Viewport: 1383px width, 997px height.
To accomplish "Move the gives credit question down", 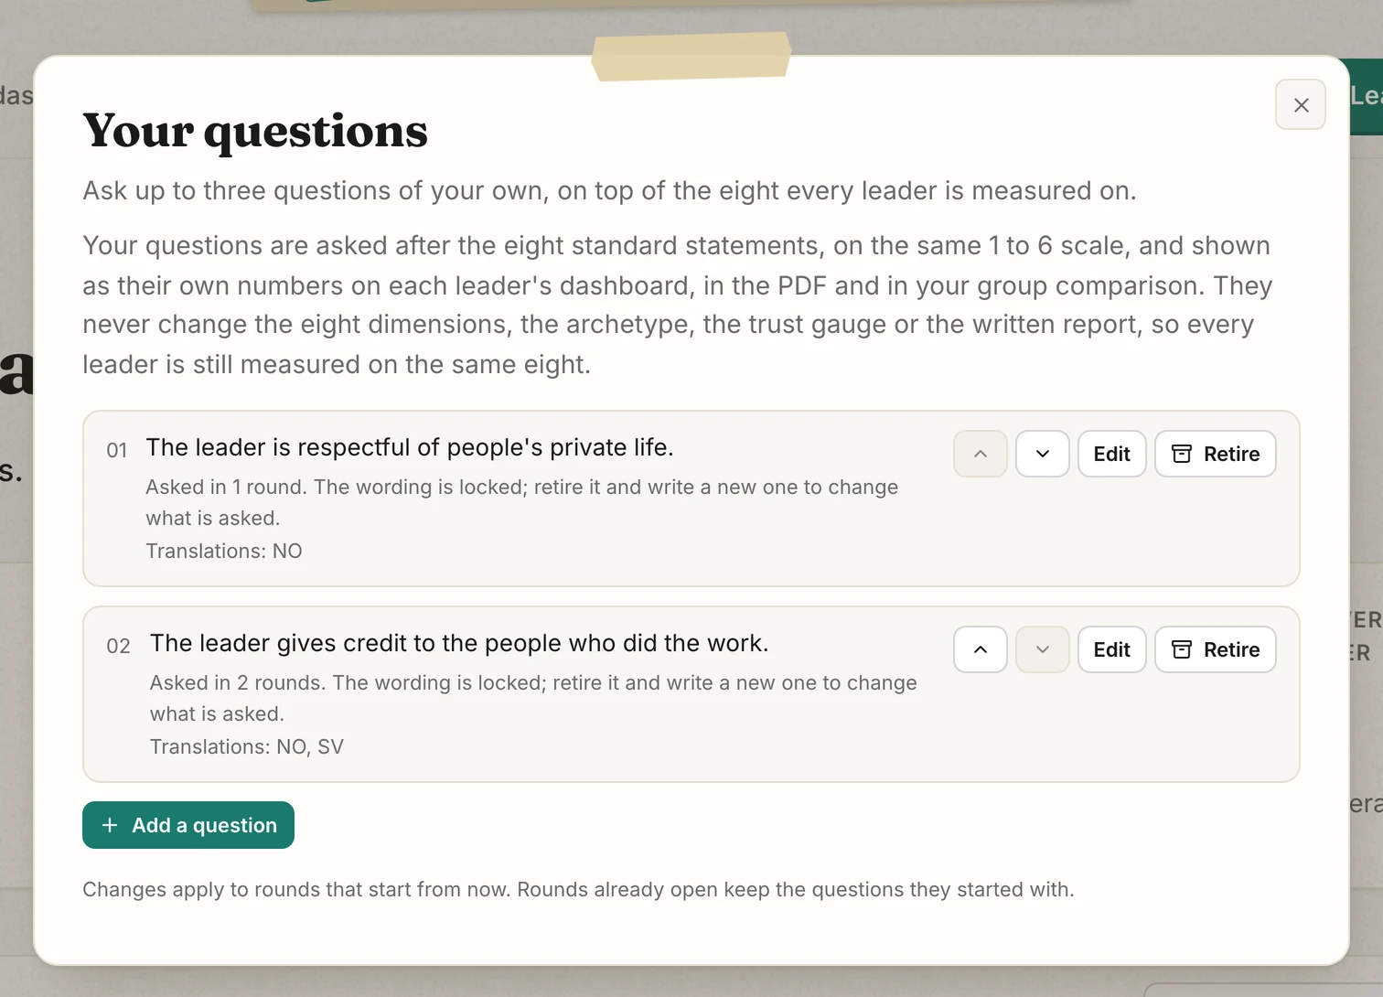I will tap(1042, 649).
